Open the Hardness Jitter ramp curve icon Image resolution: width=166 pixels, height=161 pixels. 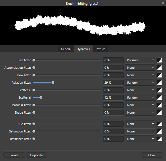[x=159, y=105]
